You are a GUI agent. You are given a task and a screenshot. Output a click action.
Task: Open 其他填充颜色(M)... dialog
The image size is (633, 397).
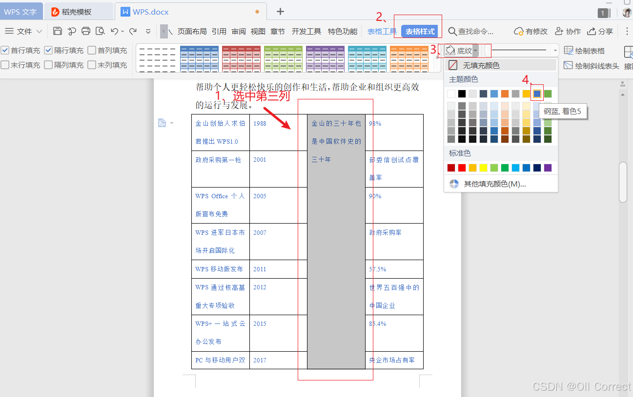tap(501, 184)
